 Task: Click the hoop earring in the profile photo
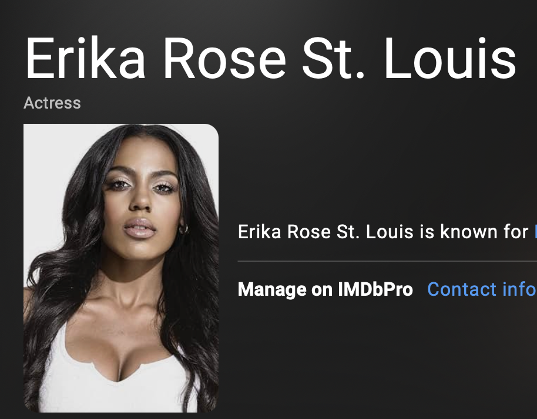184,229
